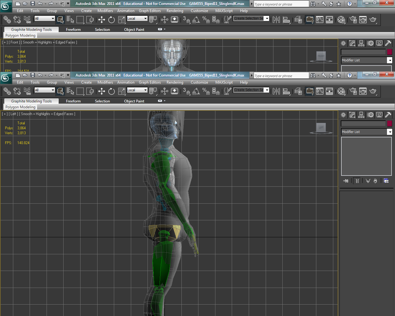The width and height of the screenshot is (395, 316).
Task: Select the Select and Rotate tool
Action: [x=111, y=91]
